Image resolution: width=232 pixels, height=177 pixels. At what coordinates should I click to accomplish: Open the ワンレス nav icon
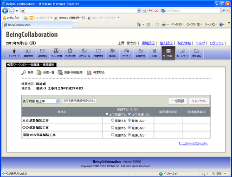click(x=56, y=53)
